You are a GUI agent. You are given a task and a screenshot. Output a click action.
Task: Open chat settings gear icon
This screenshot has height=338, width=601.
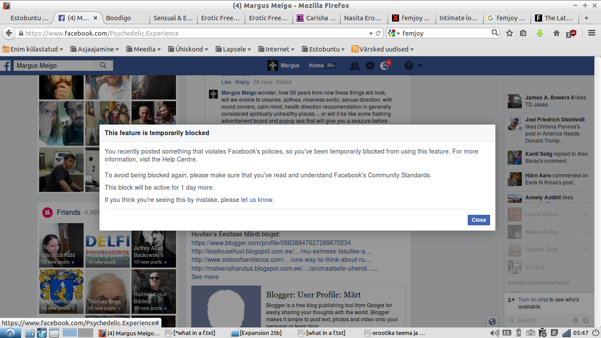pyautogui.click(x=575, y=320)
